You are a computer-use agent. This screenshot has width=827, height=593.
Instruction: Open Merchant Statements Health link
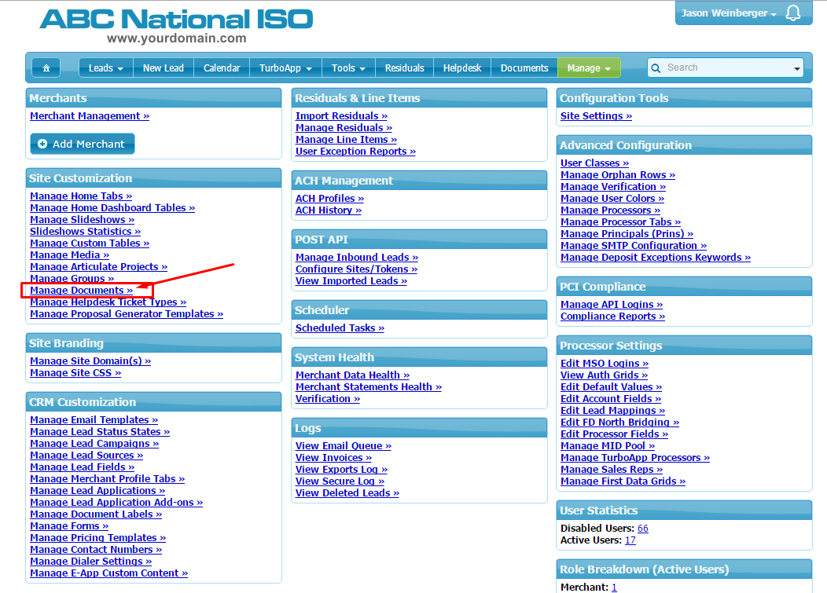[x=368, y=387]
